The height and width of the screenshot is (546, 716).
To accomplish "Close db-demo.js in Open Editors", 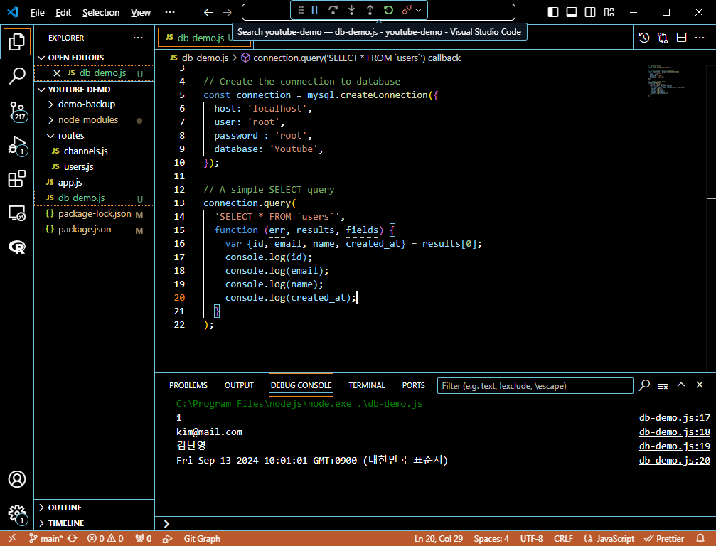I will point(57,73).
